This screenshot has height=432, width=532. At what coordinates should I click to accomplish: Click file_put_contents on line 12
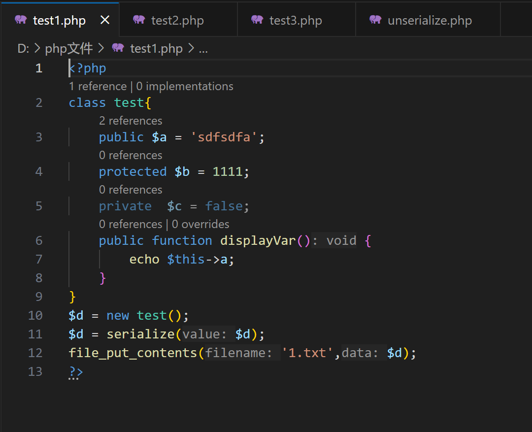pos(133,353)
